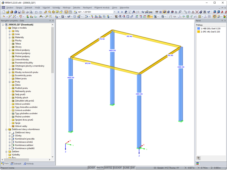
Task: Click the New file icon
Action: tap(4, 12)
